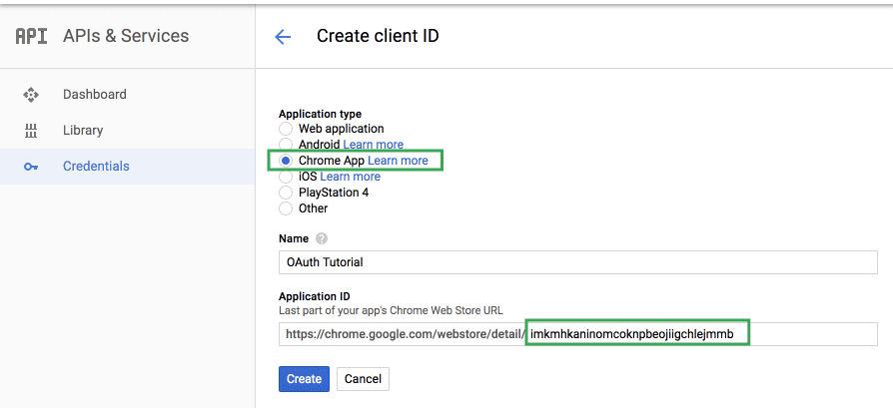Open the Dashboard menu item
The height and width of the screenshot is (408, 893).
95,95
